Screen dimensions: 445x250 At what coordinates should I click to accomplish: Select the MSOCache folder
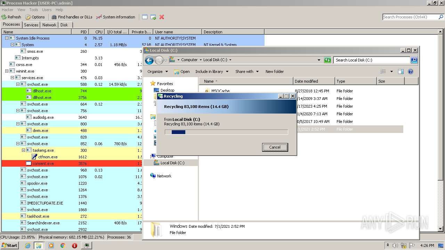[x=220, y=91]
